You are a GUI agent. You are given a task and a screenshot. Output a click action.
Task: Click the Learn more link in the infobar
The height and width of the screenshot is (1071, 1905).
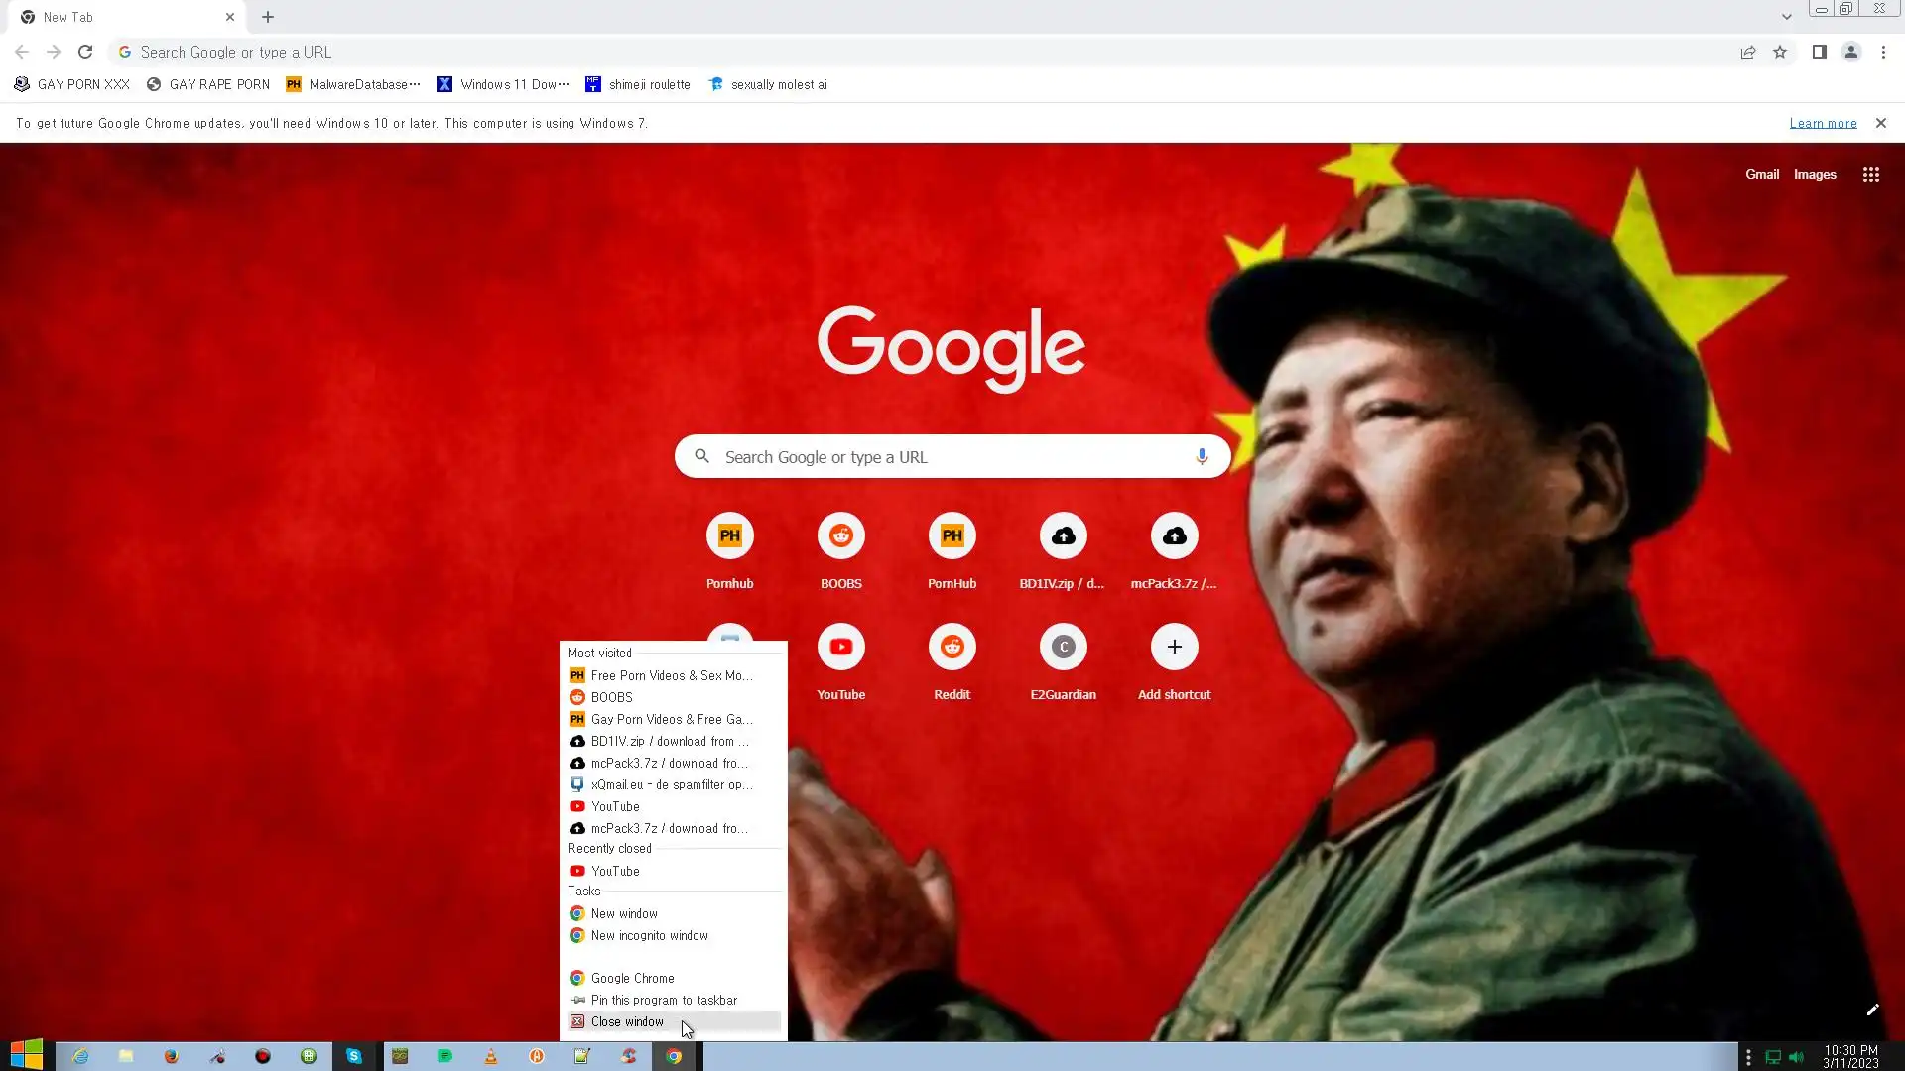tap(1823, 123)
